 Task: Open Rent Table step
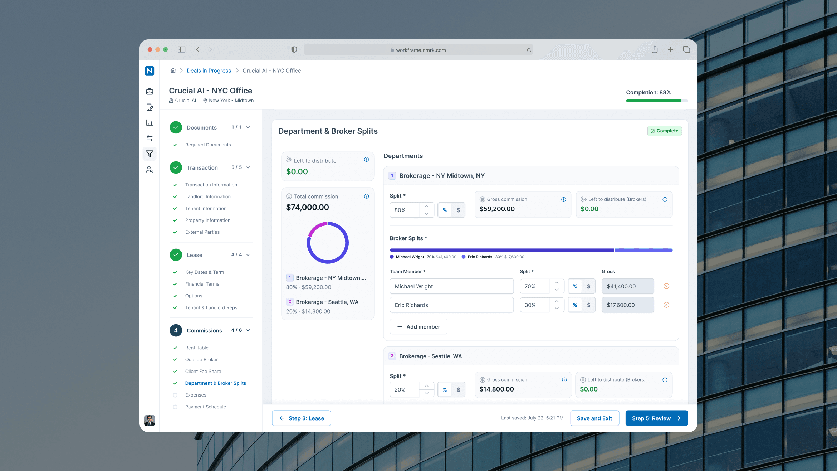197,348
